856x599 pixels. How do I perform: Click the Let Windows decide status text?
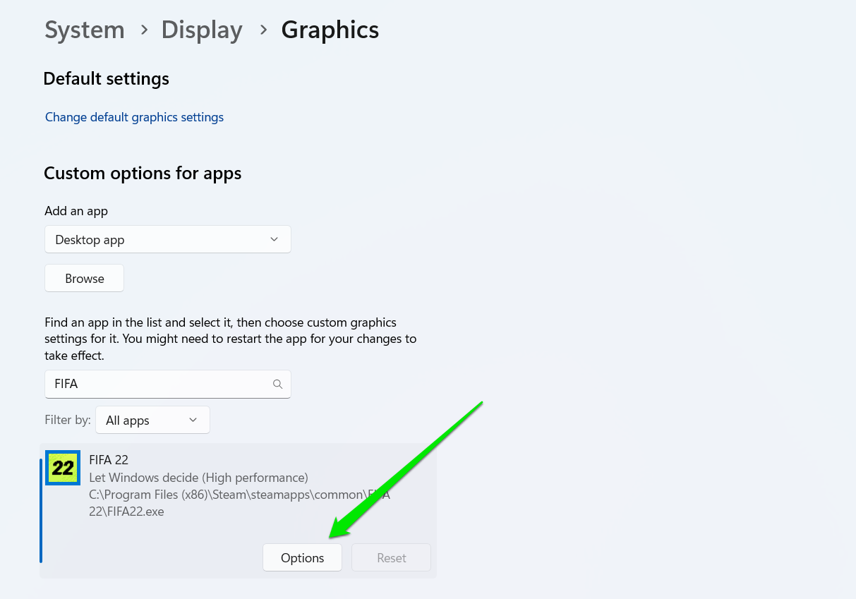198,478
